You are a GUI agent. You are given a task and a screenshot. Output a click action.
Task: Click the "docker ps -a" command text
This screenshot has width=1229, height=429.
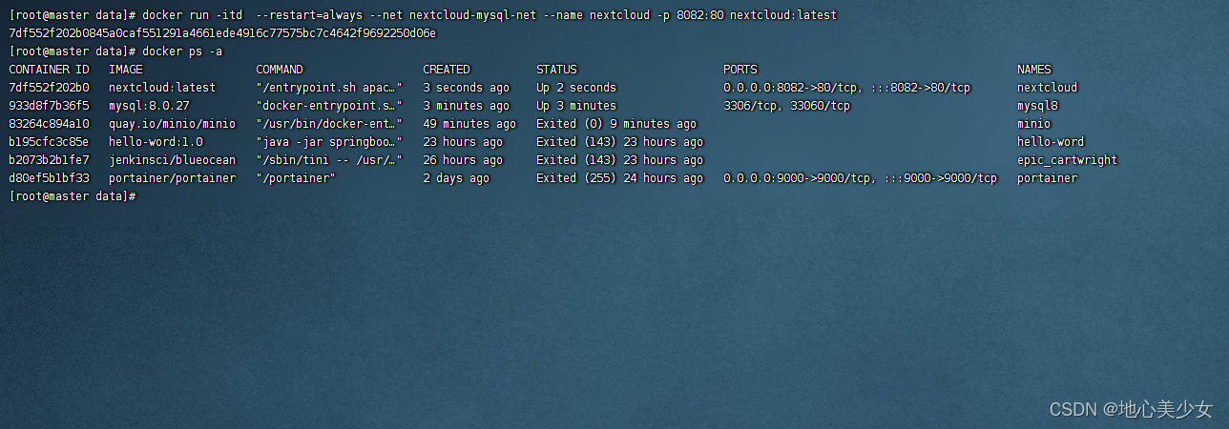click(182, 51)
